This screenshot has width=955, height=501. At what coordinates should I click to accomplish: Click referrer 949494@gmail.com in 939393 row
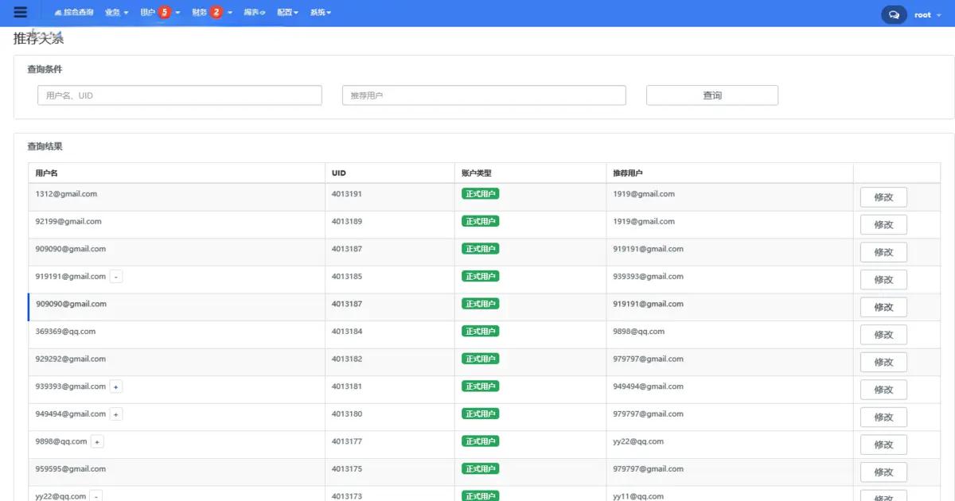pyautogui.click(x=648, y=386)
